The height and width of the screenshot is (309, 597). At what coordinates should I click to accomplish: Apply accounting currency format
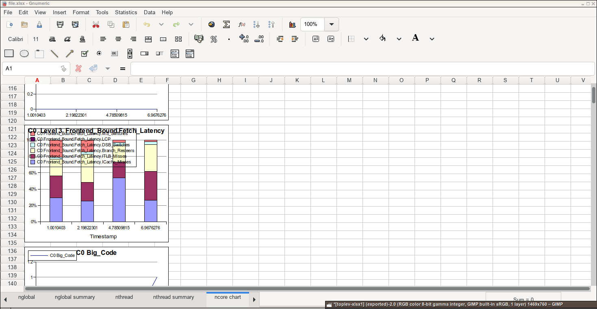[x=199, y=39]
